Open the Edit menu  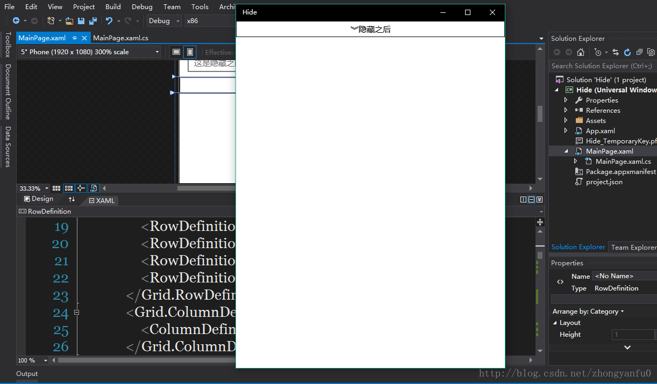point(31,6)
